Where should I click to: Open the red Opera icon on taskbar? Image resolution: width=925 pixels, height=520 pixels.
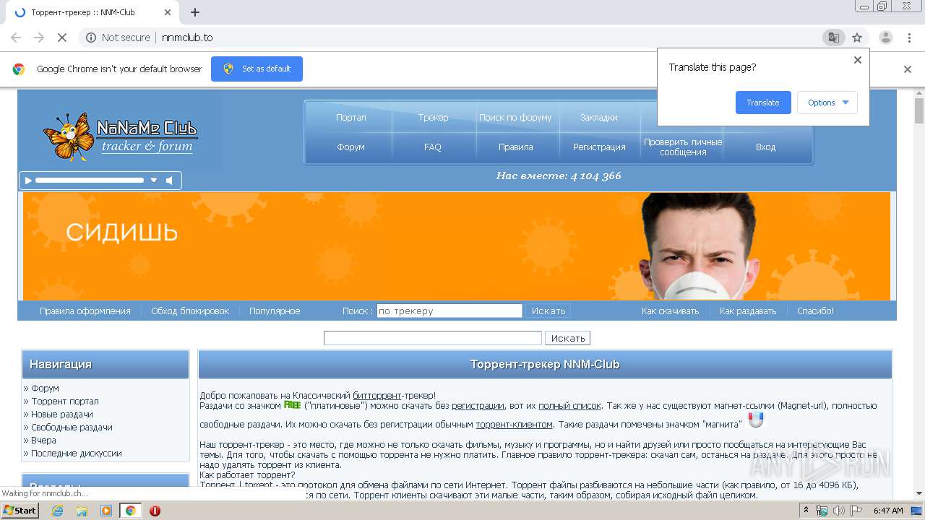[155, 511]
